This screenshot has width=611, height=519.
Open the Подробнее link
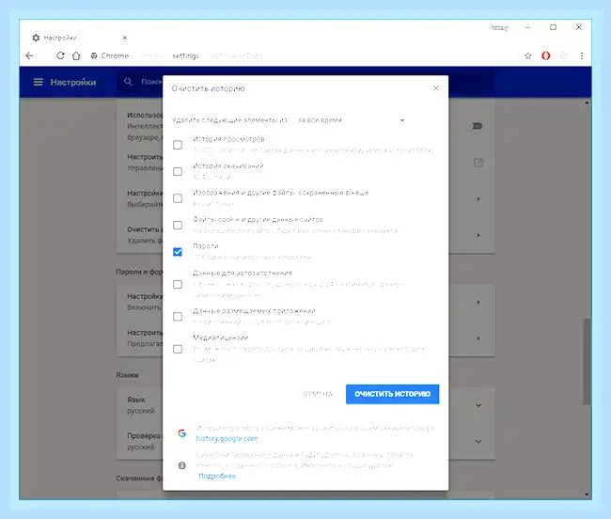[x=217, y=476]
